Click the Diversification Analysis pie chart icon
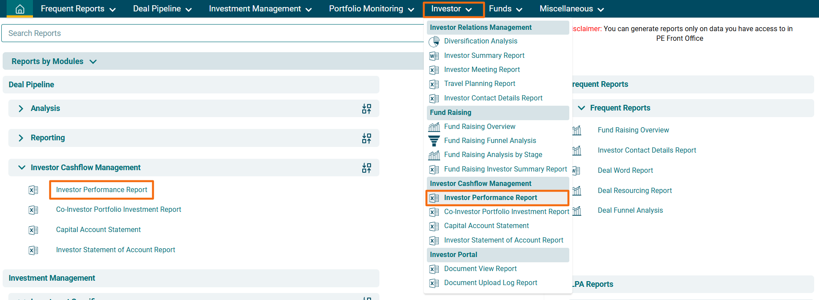 tap(434, 41)
